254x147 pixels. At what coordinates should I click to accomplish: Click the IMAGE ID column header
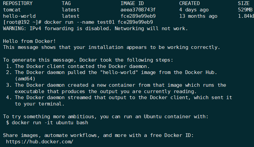point(132,3)
